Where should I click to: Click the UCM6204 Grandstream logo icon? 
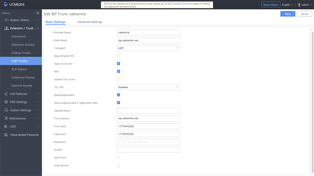pos(6,4)
